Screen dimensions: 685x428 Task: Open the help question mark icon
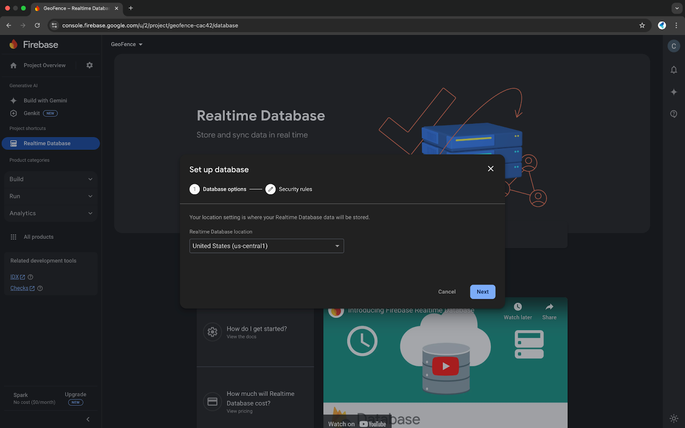(673, 114)
